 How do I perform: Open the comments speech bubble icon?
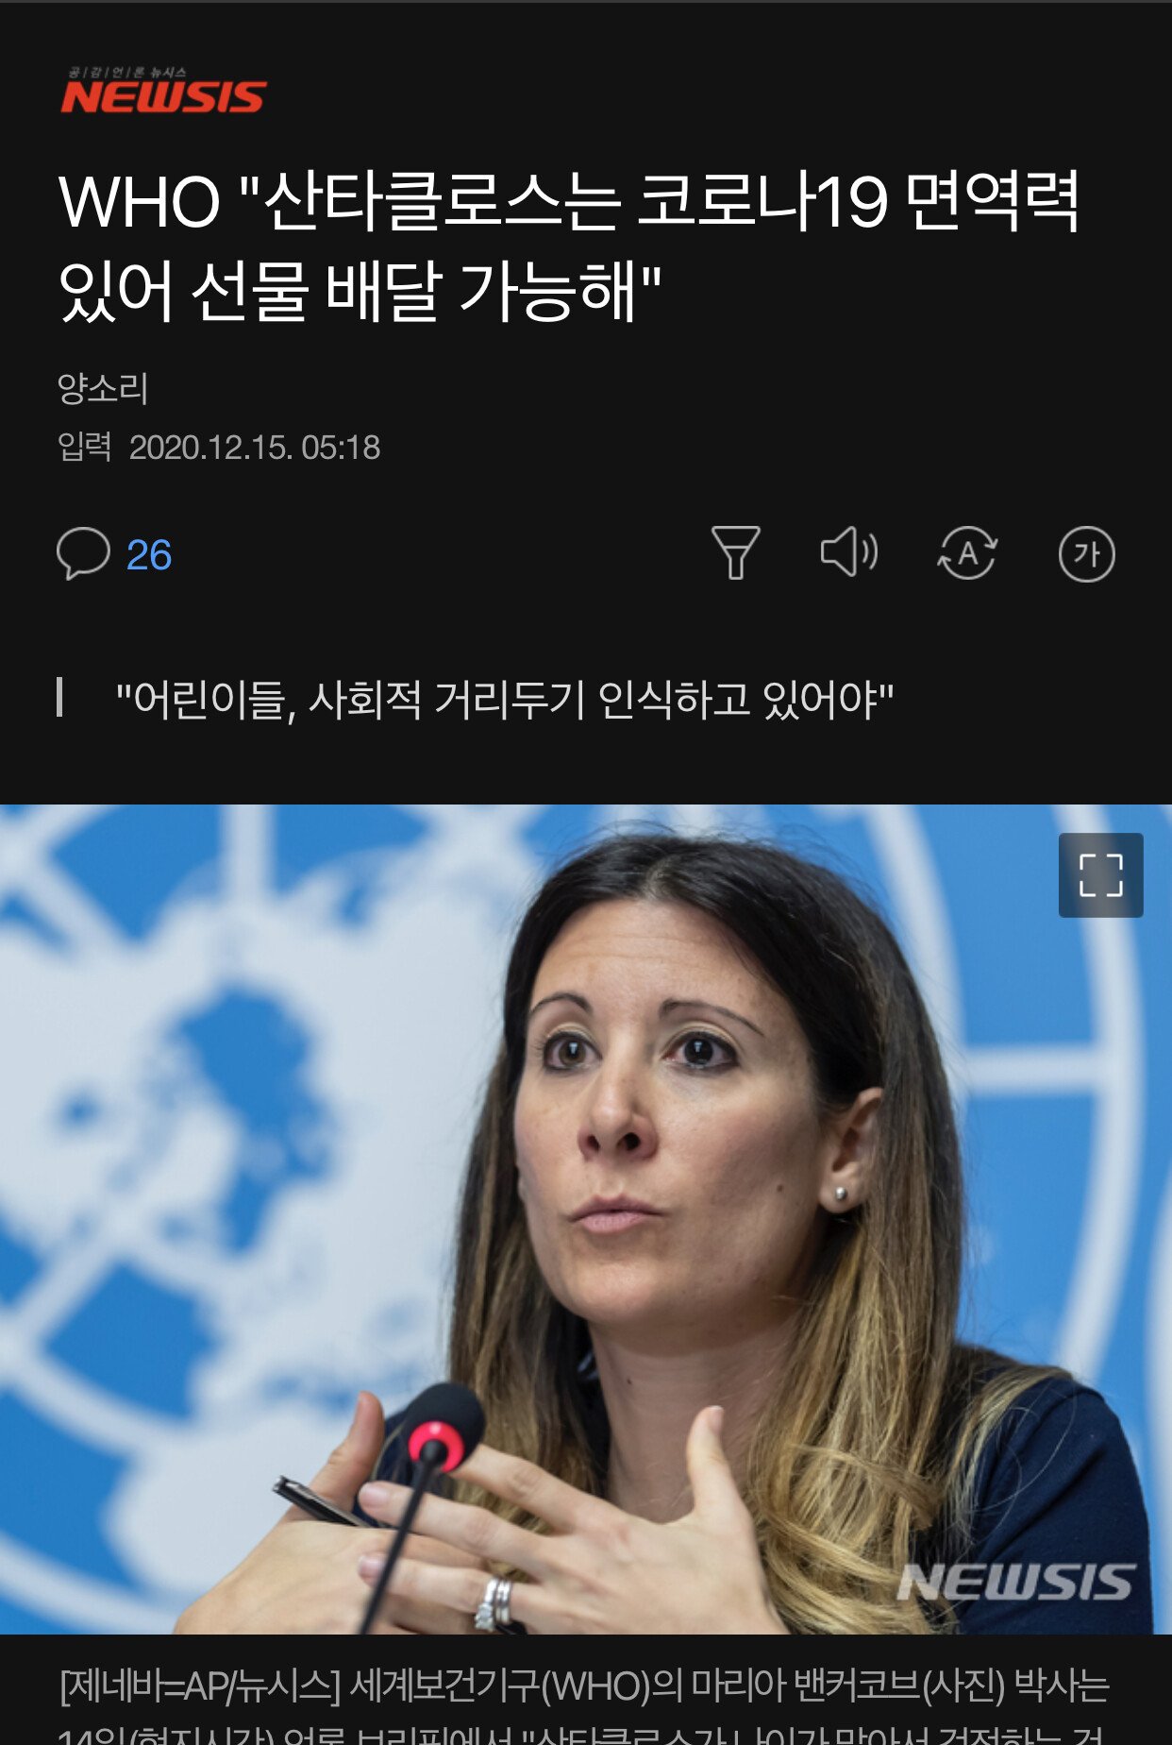[x=83, y=553]
